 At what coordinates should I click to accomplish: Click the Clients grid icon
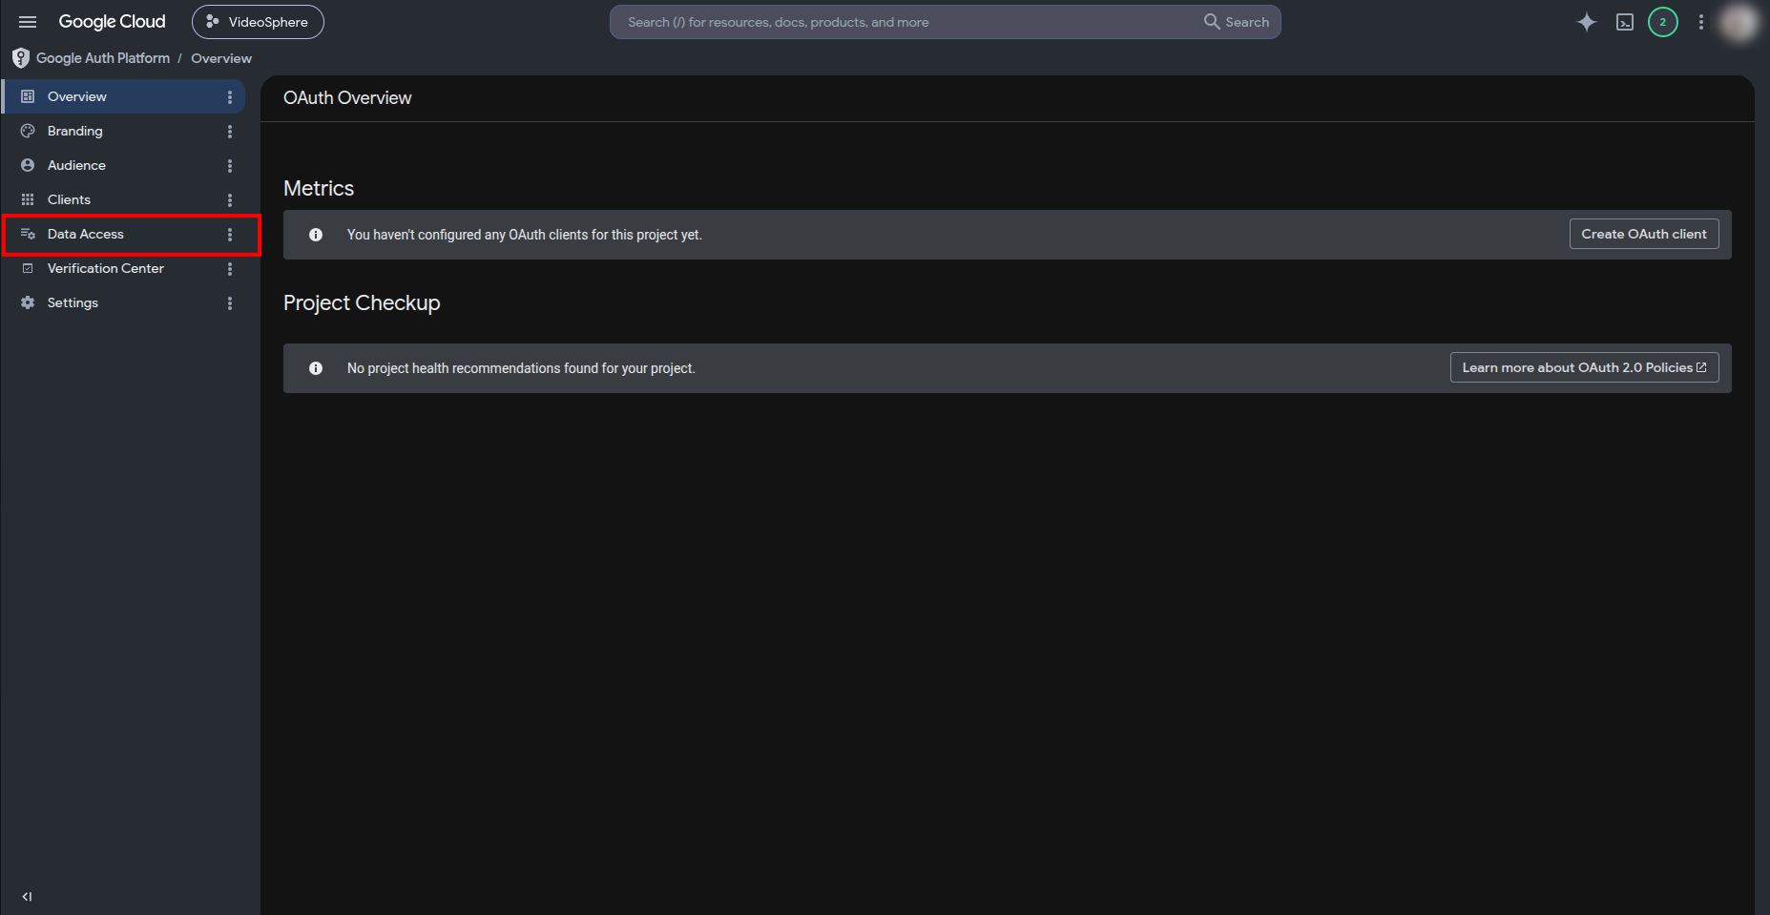pyautogui.click(x=28, y=199)
